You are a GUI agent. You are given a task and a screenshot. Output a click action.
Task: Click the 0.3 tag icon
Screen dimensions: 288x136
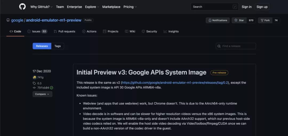(x=34, y=83)
